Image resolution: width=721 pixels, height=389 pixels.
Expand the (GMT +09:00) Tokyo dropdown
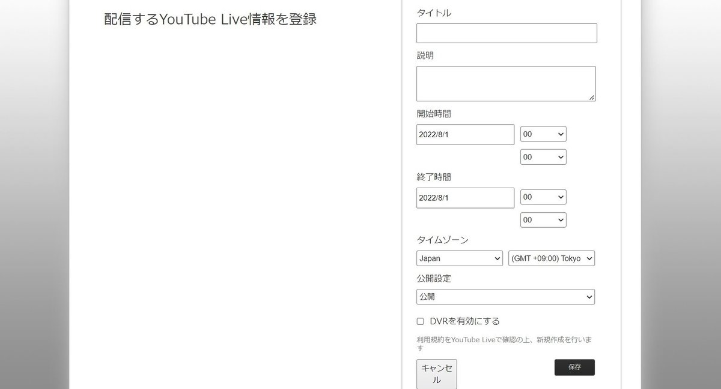coord(552,258)
